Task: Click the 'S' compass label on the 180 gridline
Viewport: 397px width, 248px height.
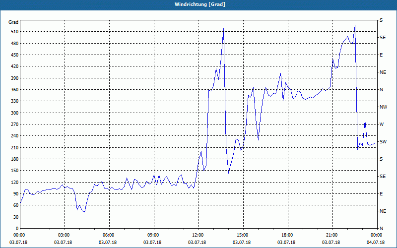Action: (x=381, y=159)
